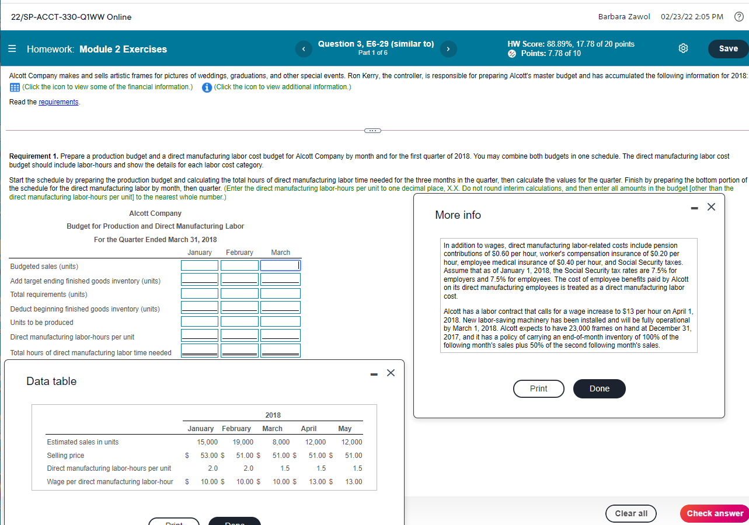Minimize the More info window
Image resolution: width=749 pixels, height=525 pixels.
[x=694, y=207]
